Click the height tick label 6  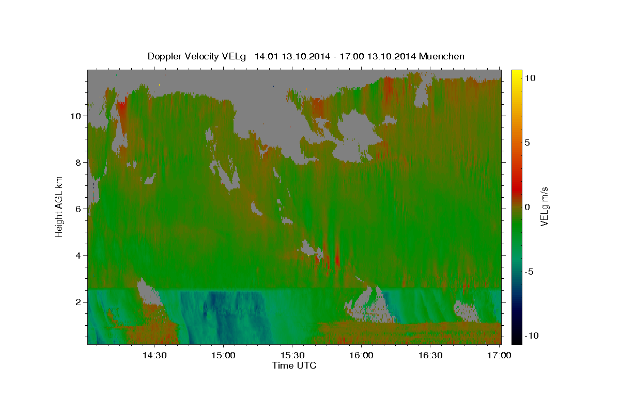[x=79, y=209]
